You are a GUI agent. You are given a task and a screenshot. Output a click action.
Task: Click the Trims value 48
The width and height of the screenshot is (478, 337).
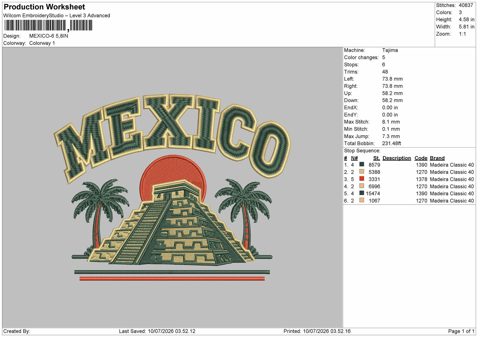[385, 72]
